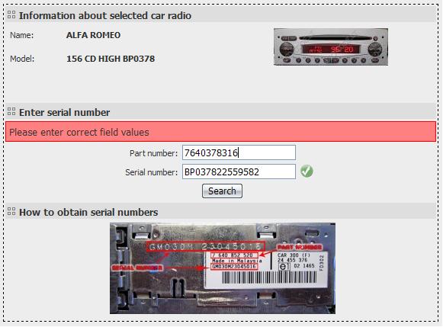Click the 'Model:' label
The width and height of the screenshot is (443, 327).
pyautogui.click(x=22, y=59)
